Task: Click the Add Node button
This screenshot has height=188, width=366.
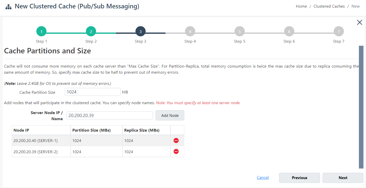Action: click(170, 115)
